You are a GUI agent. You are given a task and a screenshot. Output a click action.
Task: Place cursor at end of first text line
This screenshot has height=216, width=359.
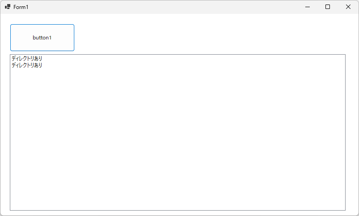43,58
